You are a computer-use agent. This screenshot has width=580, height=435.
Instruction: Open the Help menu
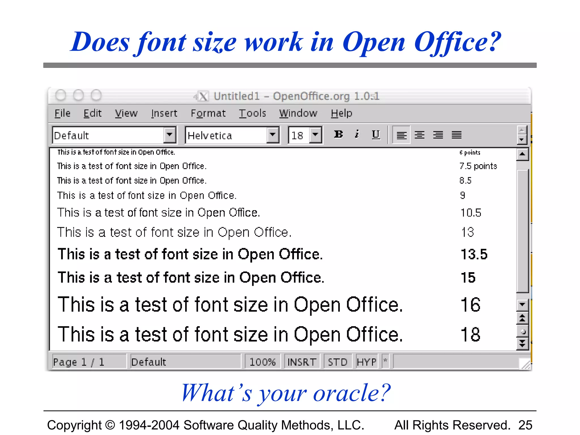coord(342,113)
